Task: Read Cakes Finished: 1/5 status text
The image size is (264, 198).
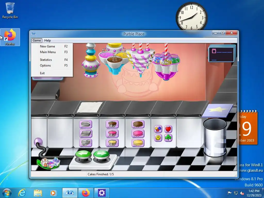Action: (101, 174)
